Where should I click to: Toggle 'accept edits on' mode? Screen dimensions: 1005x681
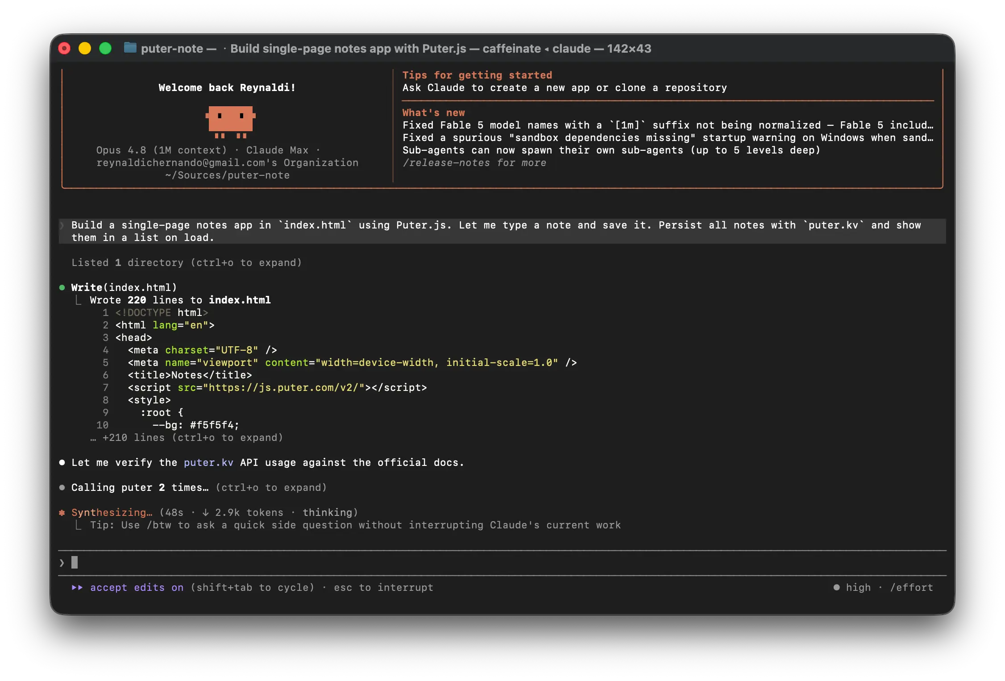click(x=137, y=588)
